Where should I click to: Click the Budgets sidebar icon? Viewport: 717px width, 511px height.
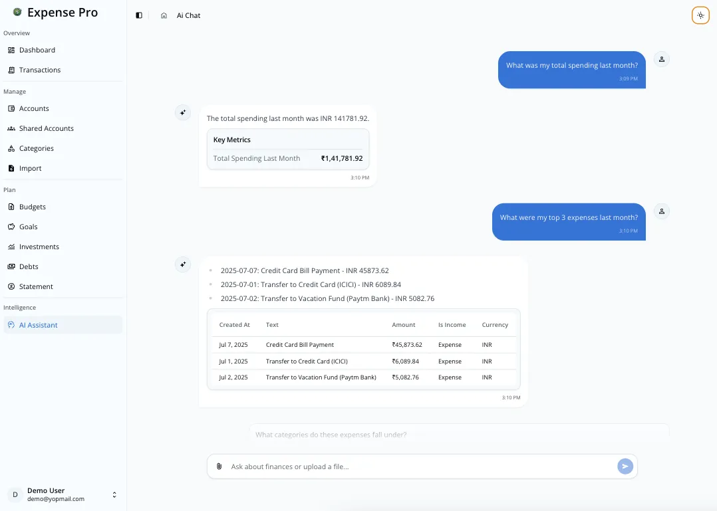click(11, 207)
